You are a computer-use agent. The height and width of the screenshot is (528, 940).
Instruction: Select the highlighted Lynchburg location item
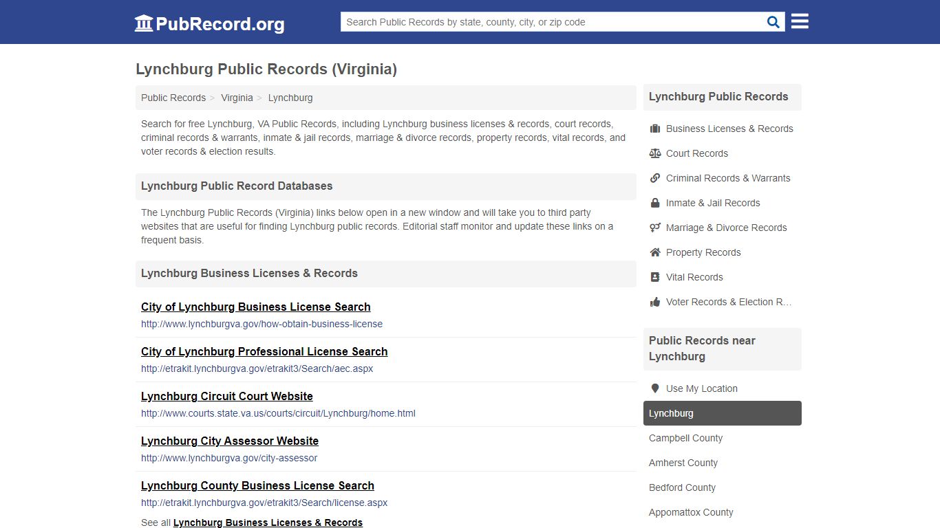[x=723, y=413]
